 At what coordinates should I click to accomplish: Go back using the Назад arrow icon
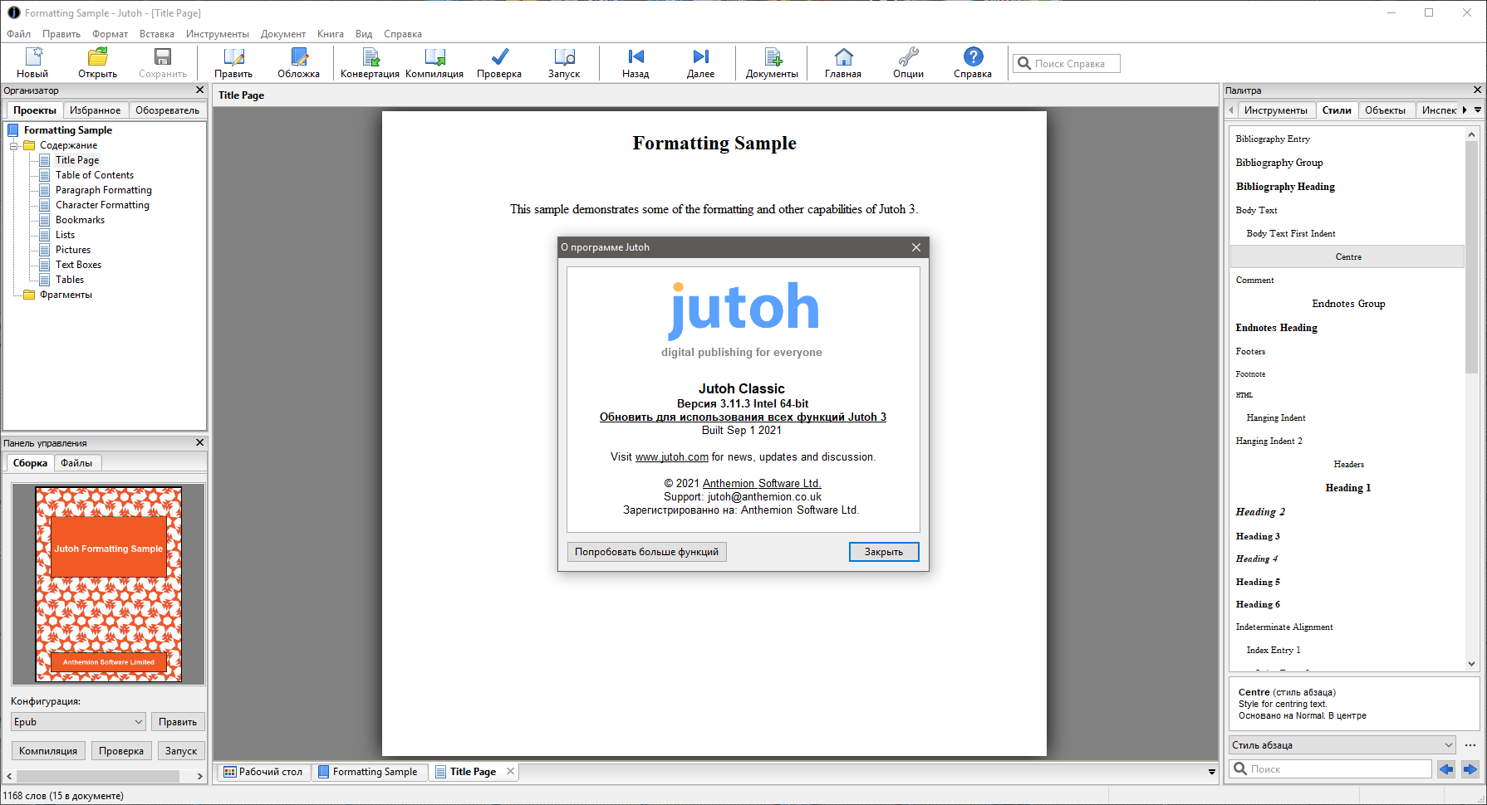pos(636,58)
